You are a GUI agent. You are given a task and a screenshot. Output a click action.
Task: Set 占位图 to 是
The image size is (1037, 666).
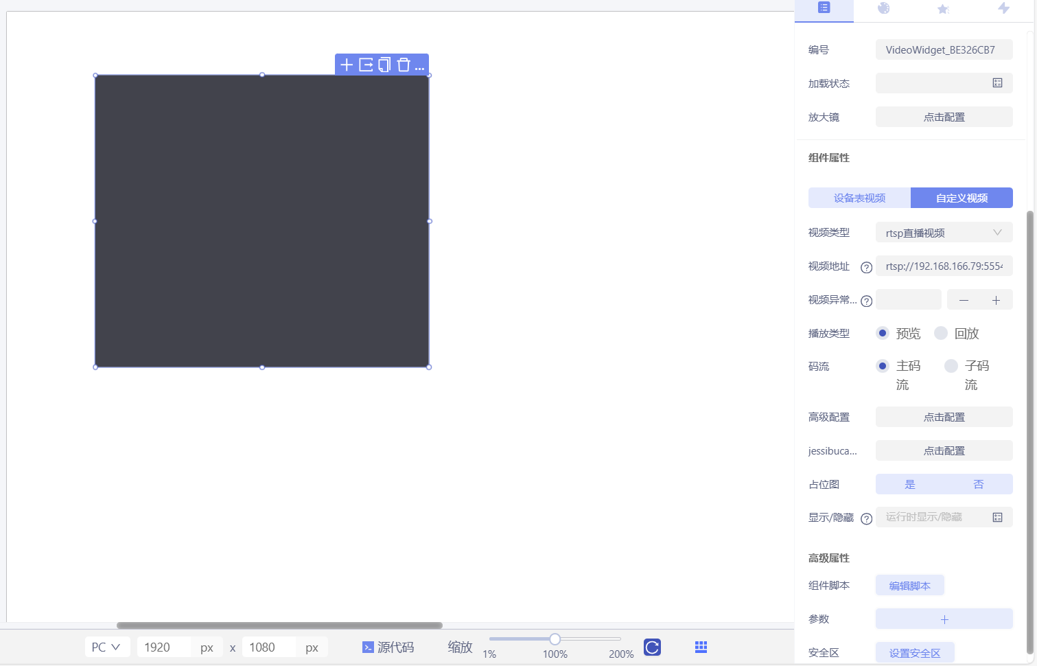909,484
